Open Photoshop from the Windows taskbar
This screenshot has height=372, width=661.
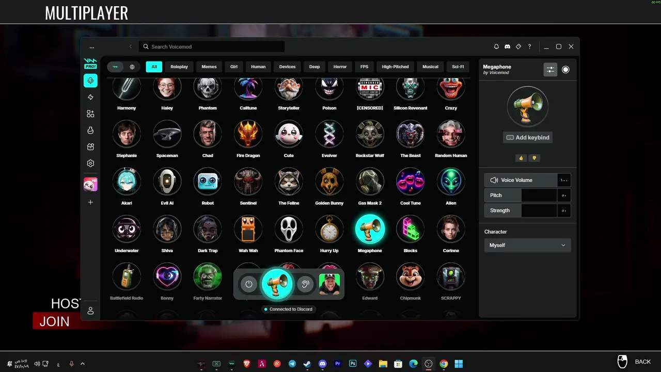click(x=353, y=364)
